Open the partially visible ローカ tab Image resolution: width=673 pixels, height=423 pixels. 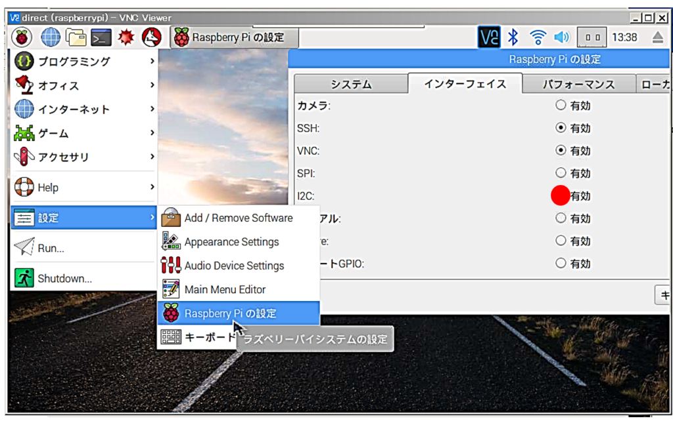point(654,84)
